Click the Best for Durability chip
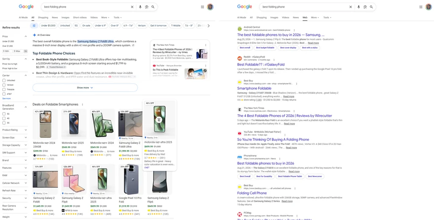 pos(264,176)
